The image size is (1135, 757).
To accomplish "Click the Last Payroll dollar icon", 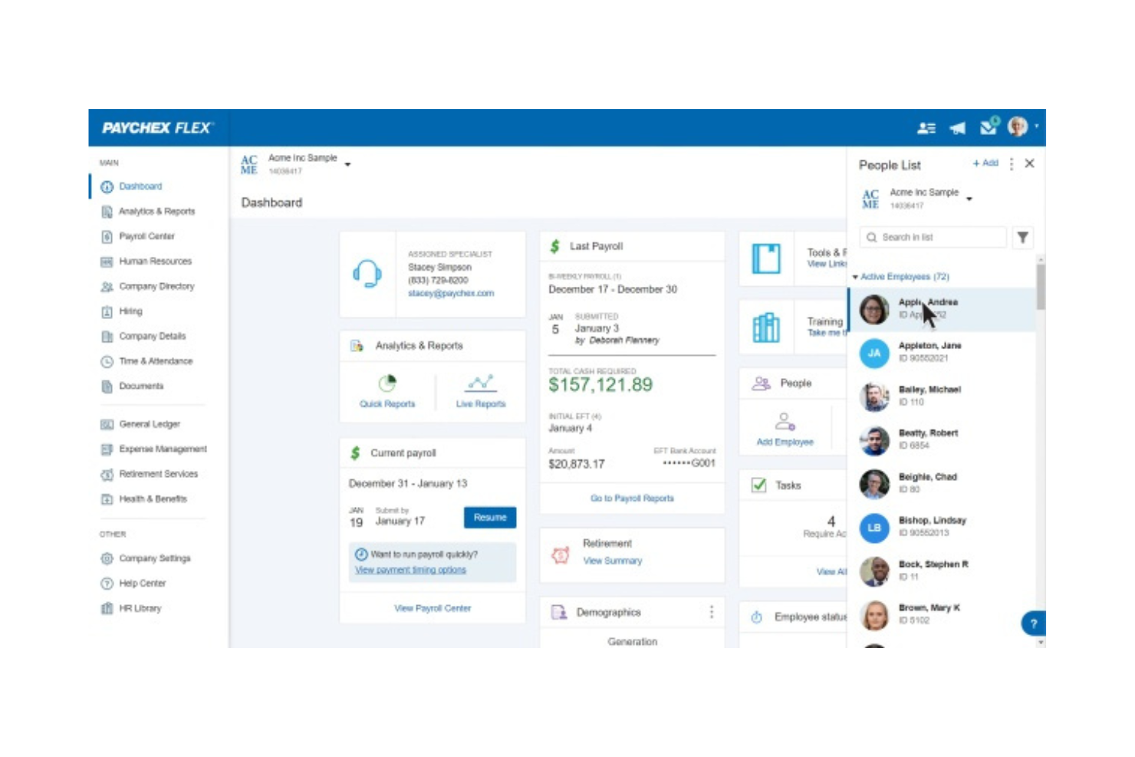I will pos(555,247).
